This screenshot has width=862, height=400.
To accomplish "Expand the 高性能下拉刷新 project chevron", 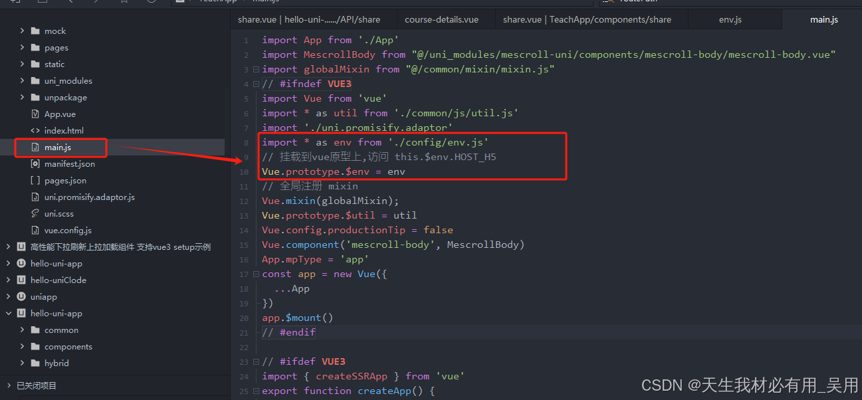I will click(x=8, y=247).
